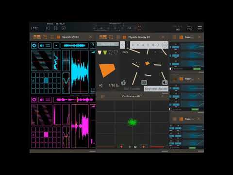Select preset slot 6 in Physicle Gravity

coord(153,45)
